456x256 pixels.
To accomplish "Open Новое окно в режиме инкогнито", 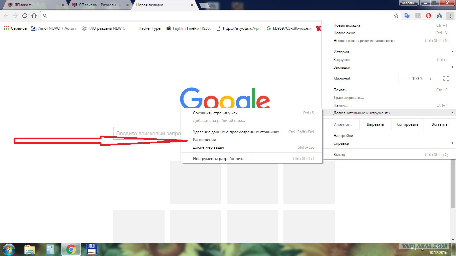I will (x=389, y=41).
